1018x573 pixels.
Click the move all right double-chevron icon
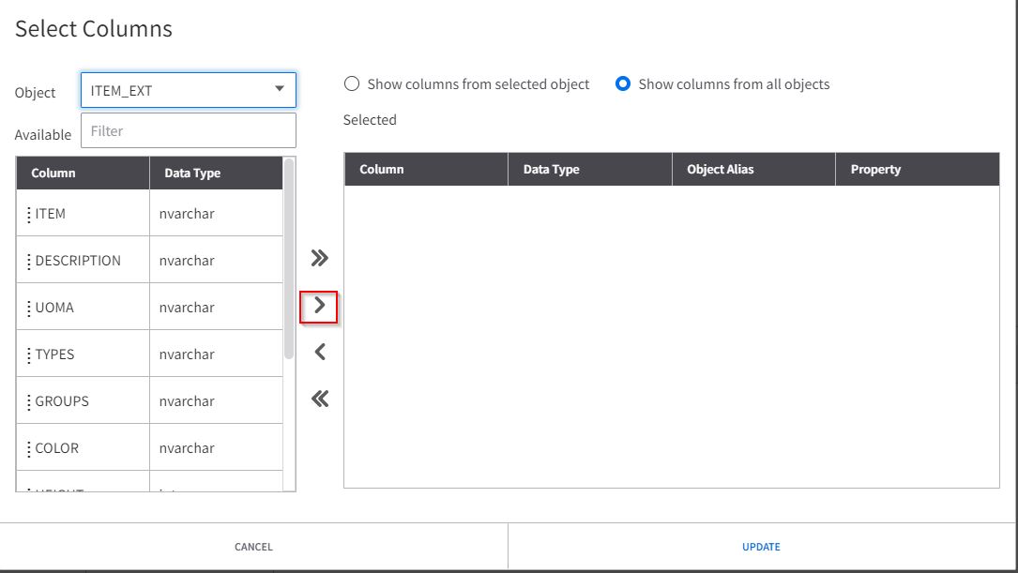click(319, 258)
